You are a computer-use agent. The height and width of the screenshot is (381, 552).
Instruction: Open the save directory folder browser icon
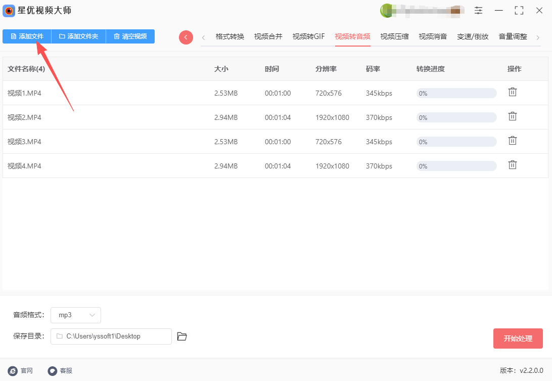tap(182, 336)
